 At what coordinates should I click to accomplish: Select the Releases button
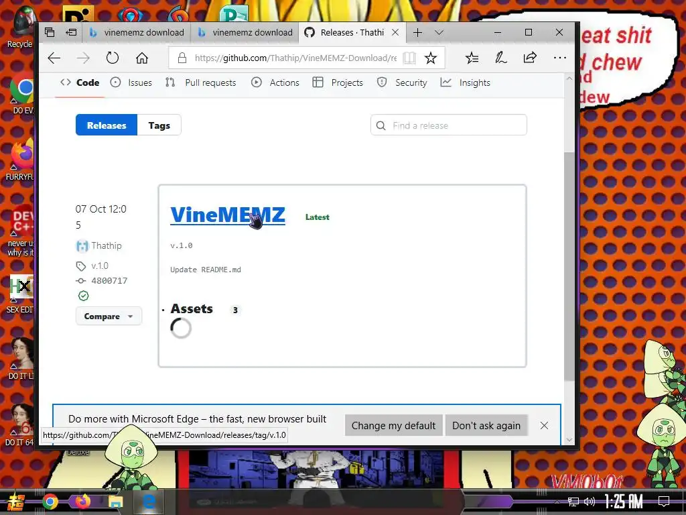pos(107,125)
